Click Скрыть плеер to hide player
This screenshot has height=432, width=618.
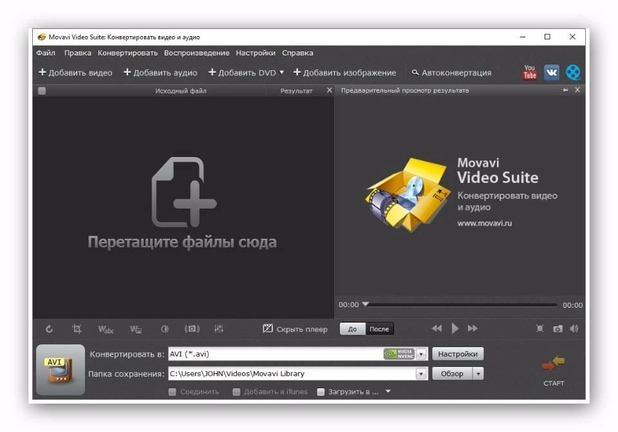pos(295,329)
